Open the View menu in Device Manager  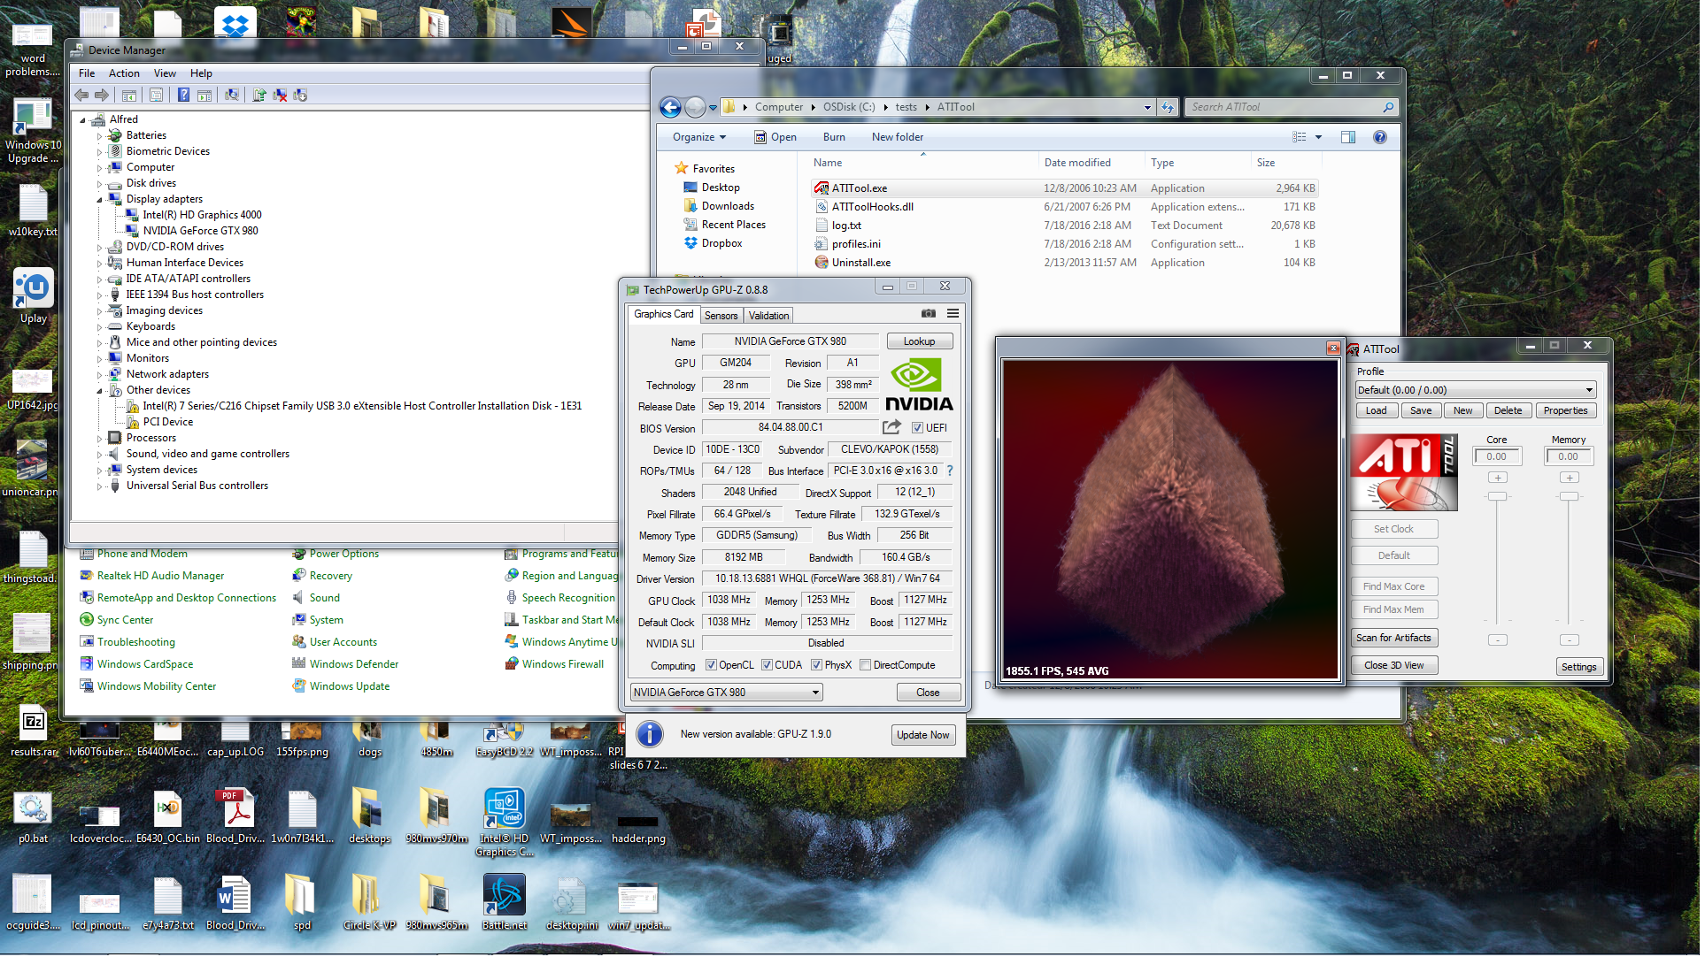point(165,73)
